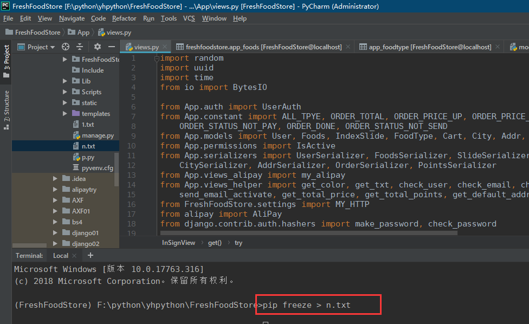The width and height of the screenshot is (529, 324).
Task: Select the Local terminal tab
Action: click(61, 256)
